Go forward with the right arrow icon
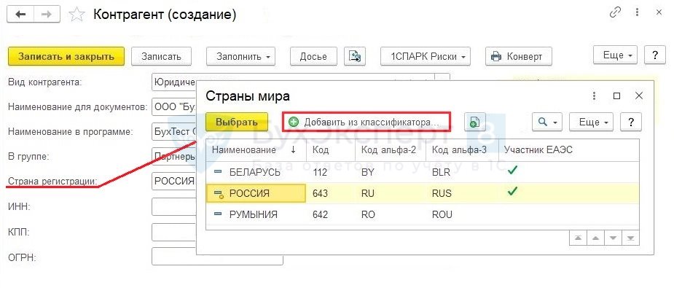The image size is (674, 288). pos(47,15)
